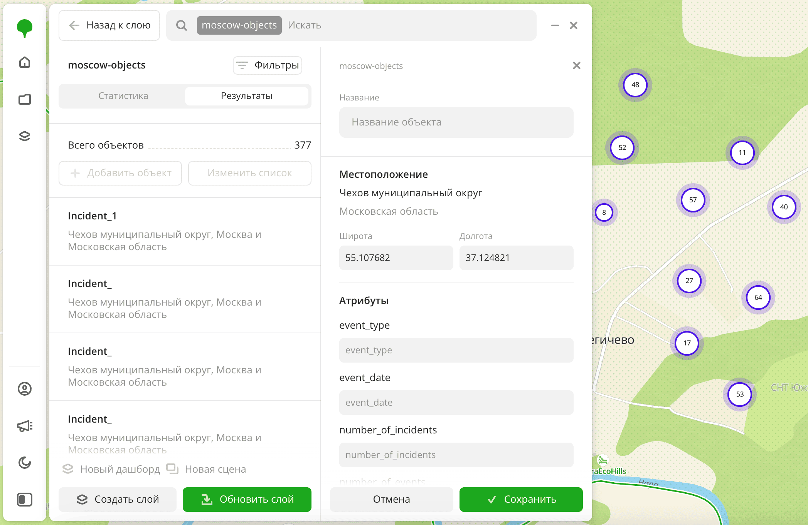Open the Layers panel icon in the sidebar

pyautogui.click(x=25, y=136)
